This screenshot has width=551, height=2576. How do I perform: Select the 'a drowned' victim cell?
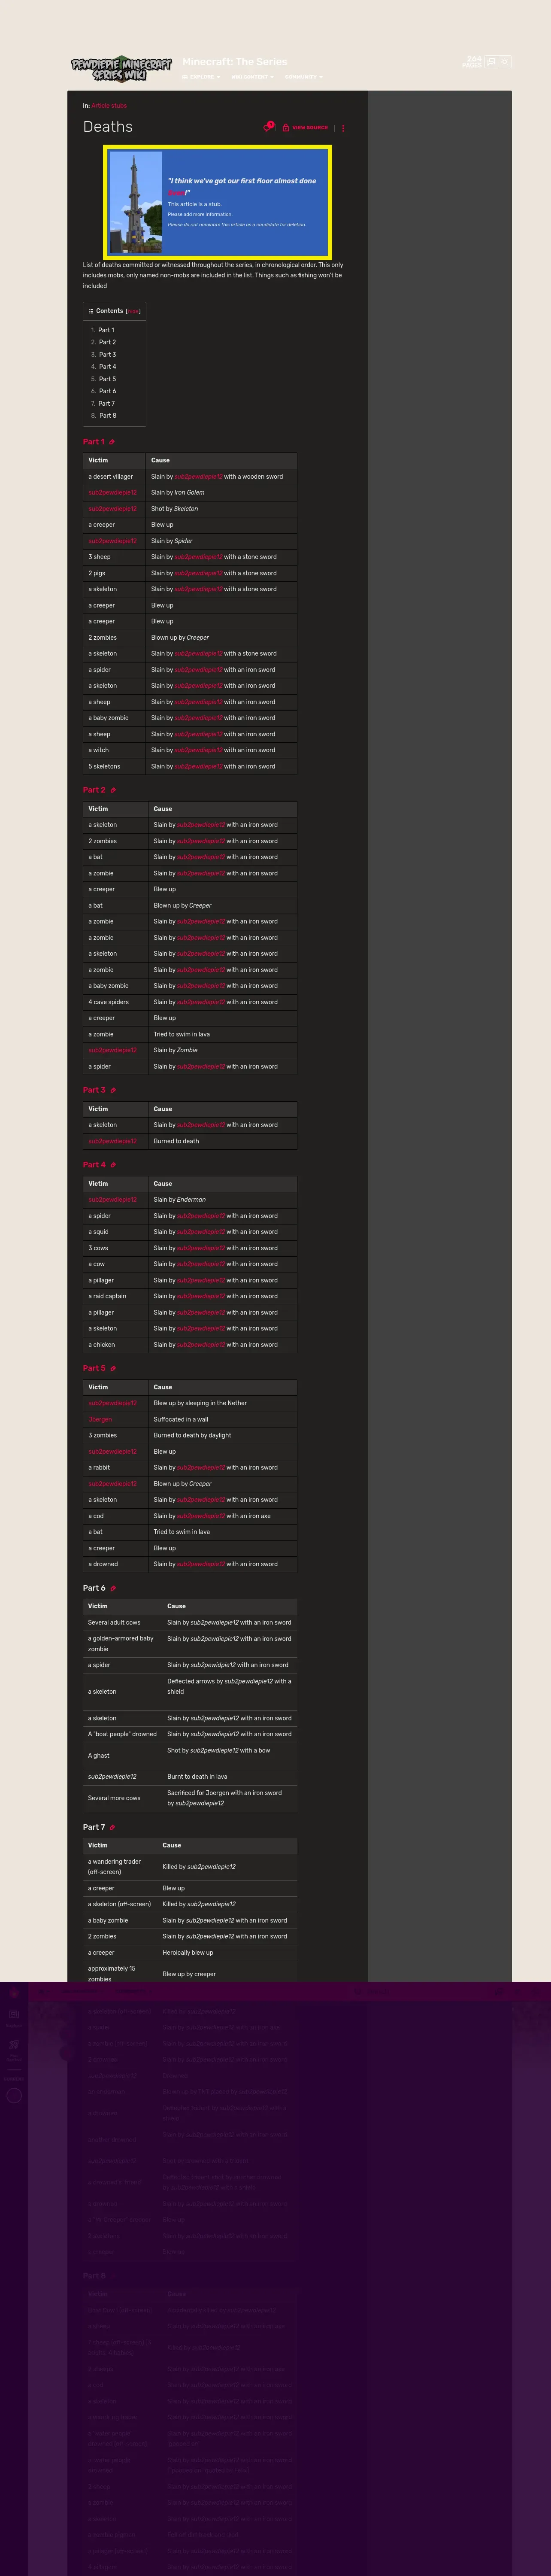click(115, 1564)
